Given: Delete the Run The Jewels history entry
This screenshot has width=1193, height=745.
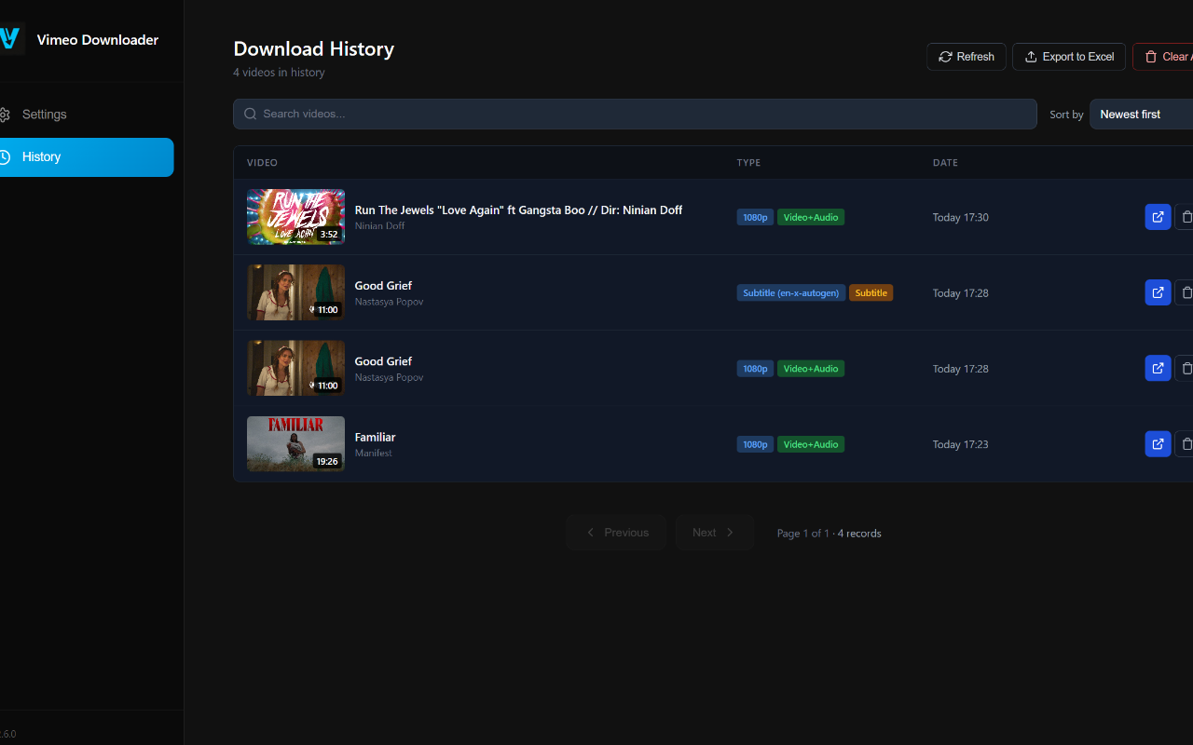Looking at the screenshot, I should point(1184,217).
